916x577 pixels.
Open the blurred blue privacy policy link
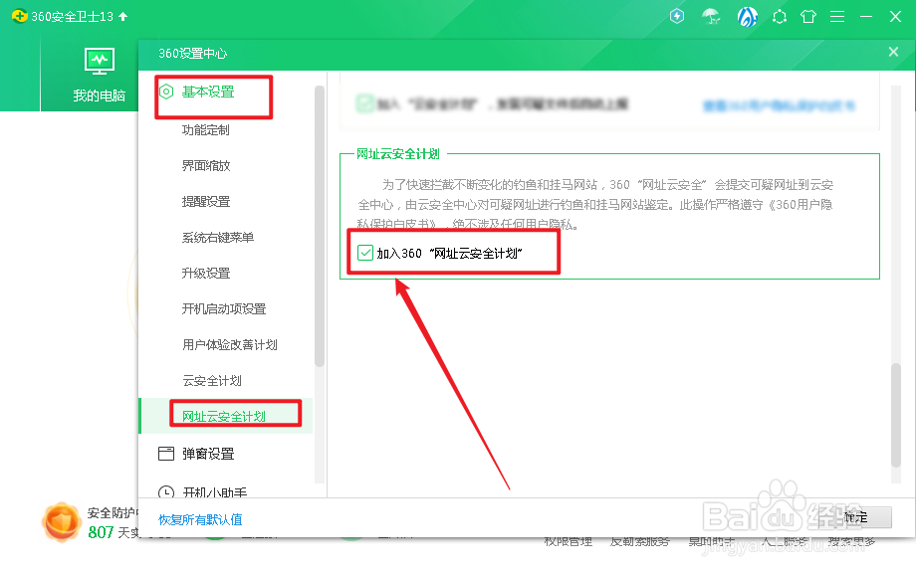click(x=779, y=105)
